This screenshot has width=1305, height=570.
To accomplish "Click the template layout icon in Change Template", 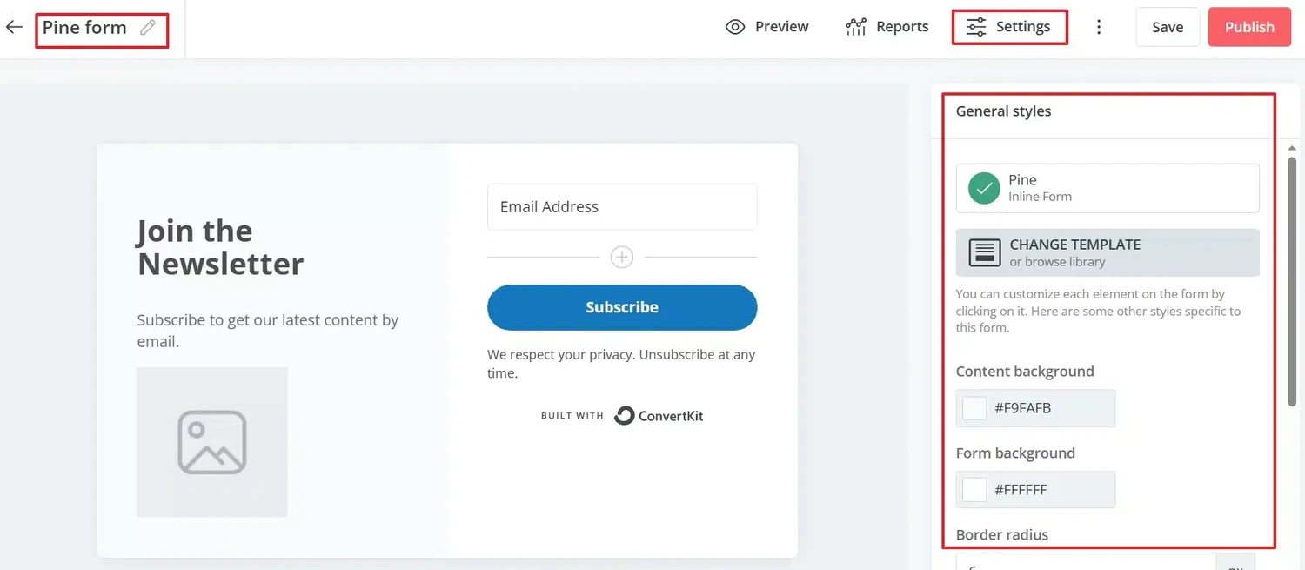I will [x=984, y=252].
